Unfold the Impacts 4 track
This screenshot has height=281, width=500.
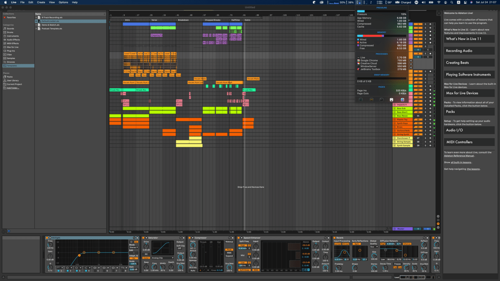(395, 104)
